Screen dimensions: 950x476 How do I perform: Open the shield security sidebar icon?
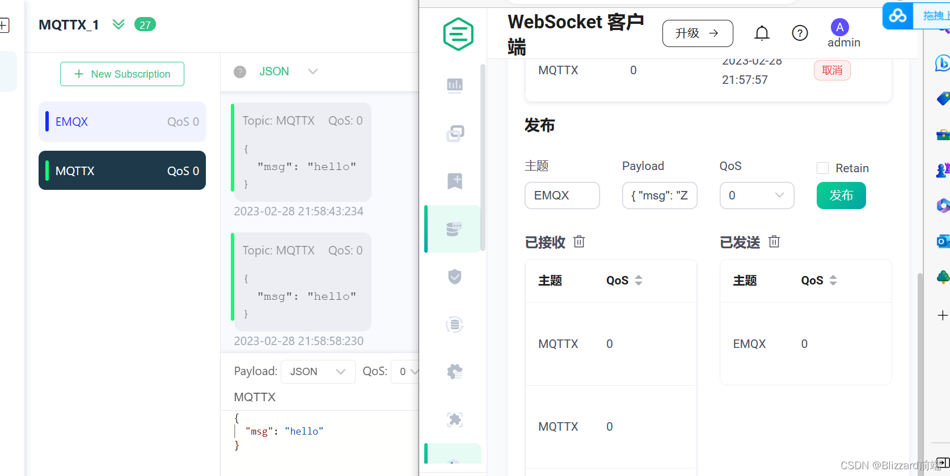(455, 277)
